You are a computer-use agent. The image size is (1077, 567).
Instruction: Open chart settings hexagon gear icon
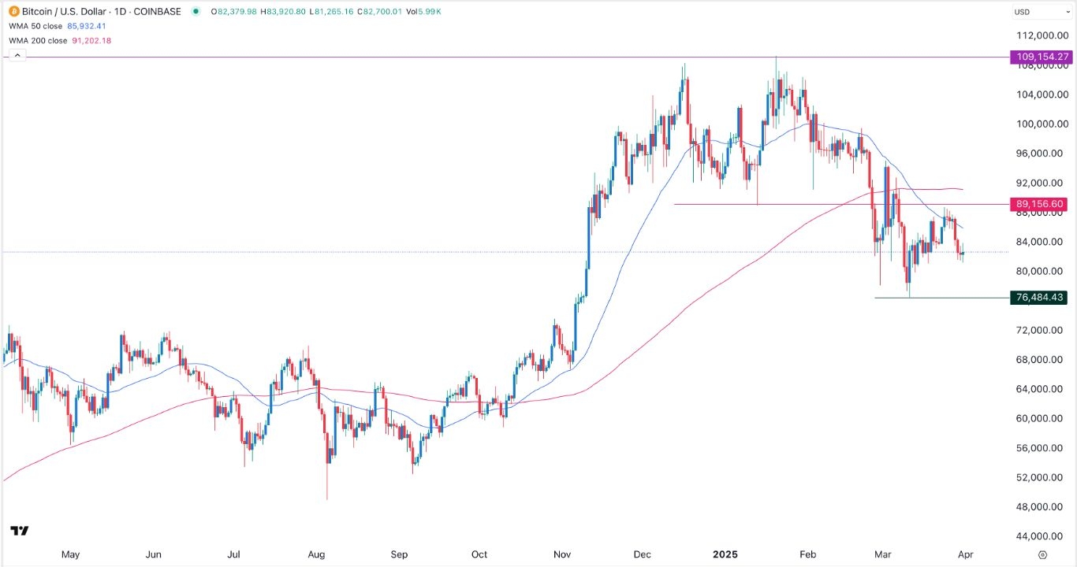click(1042, 554)
